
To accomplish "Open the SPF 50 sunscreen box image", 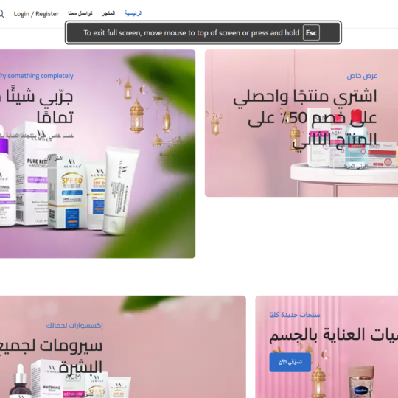I will 66,192.
